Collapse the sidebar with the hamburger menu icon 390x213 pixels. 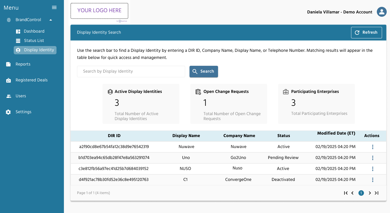tap(54, 7)
